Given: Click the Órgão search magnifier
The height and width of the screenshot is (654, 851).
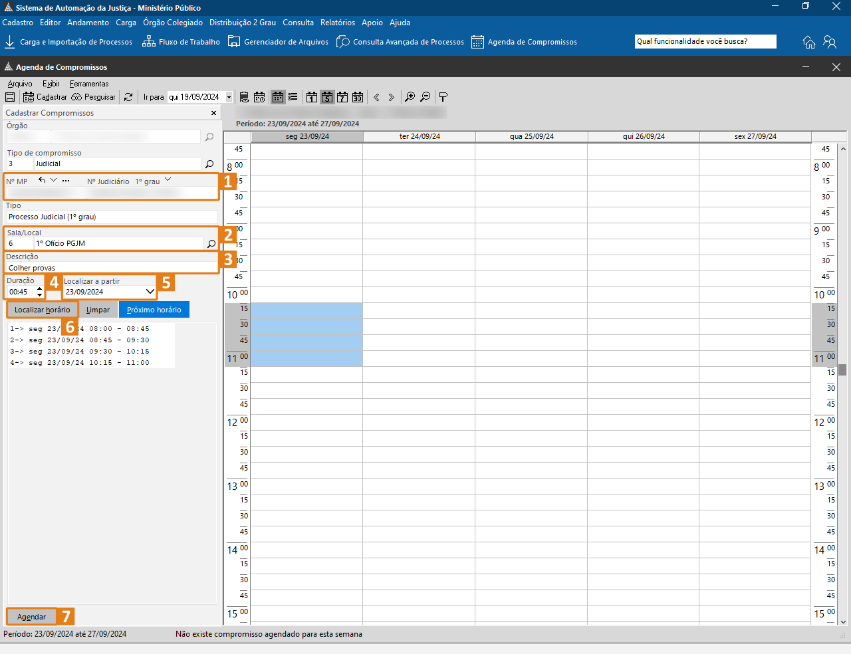Looking at the screenshot, I should [x=209, y=137].
